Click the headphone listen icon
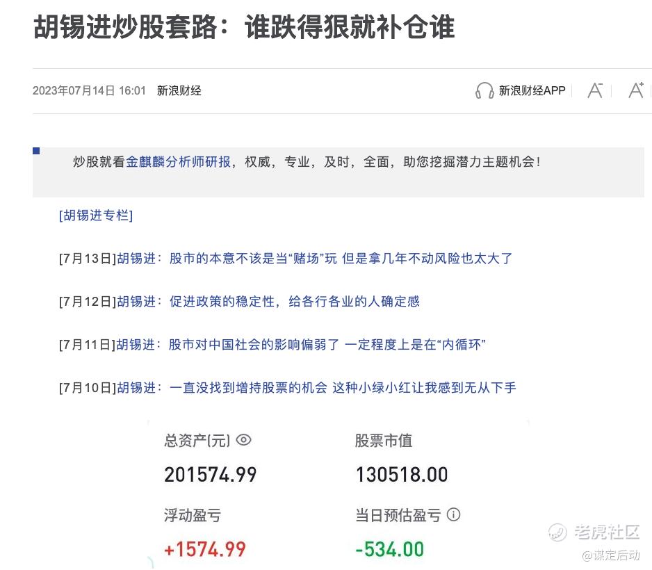The image size is (652, 570). pyautogui.click(x=484, y=90)
